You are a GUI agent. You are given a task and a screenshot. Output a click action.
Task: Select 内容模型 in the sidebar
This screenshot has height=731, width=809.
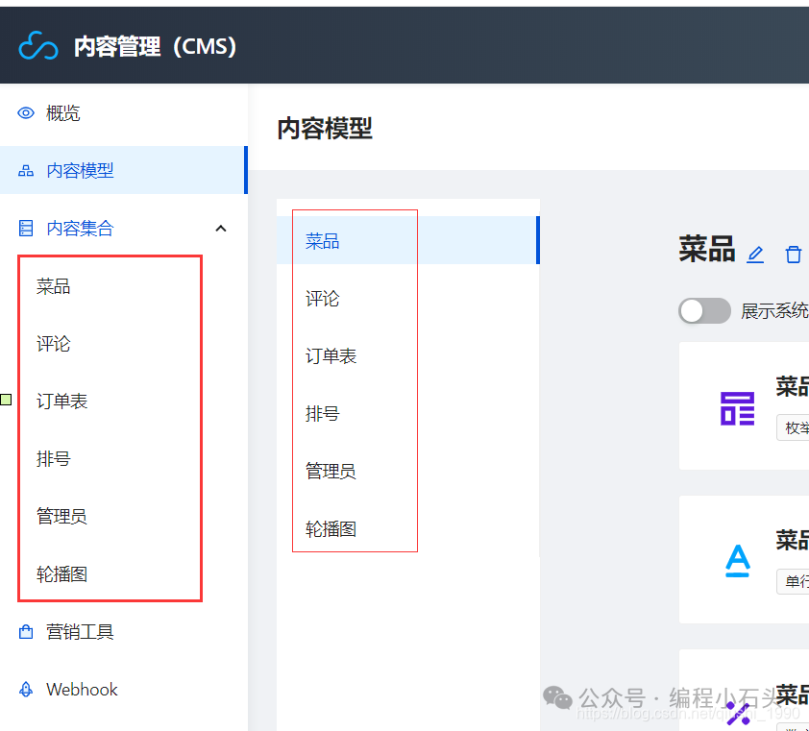124,170
